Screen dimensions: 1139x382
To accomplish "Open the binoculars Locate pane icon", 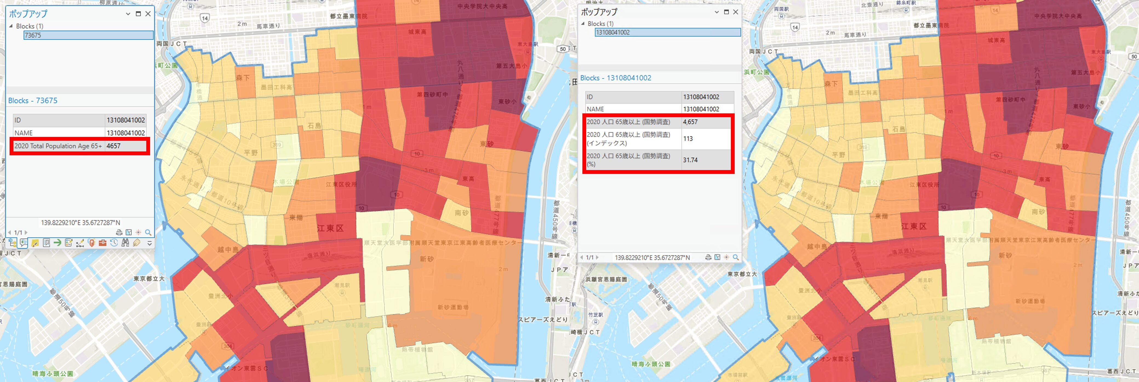I will tap(125, 243).
